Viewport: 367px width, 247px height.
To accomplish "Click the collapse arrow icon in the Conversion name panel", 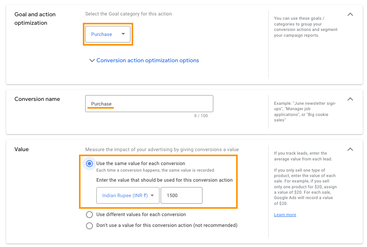I will (350, 99).
